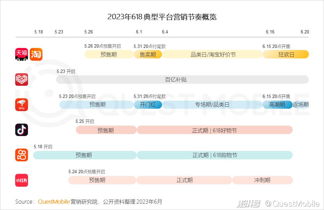
Task: Click Tmall's '5.31 20点付尾款' label
Action: [150, 46]
